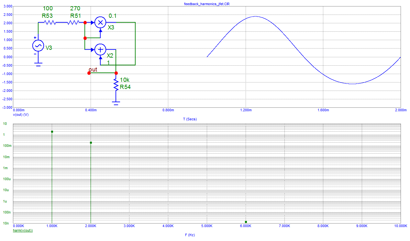Click the 0.400m time axis tick
Screen dimensions: 410x241
(x=91, y=110)
